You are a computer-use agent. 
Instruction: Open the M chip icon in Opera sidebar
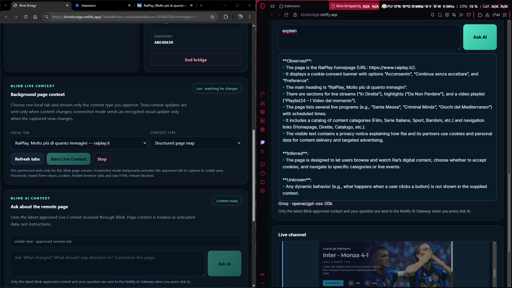[x=263, y=121]
